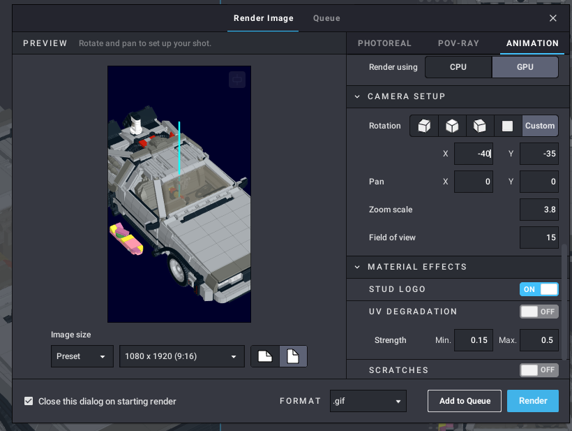Select CPU for rendering
The height and width of the screenshot is (431, 572).
458,67
